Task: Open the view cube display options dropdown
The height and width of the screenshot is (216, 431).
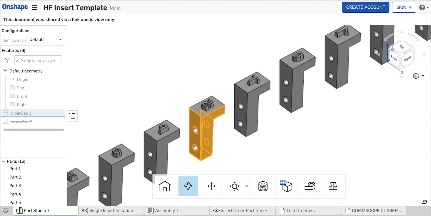Action: [x=419, y=76]
